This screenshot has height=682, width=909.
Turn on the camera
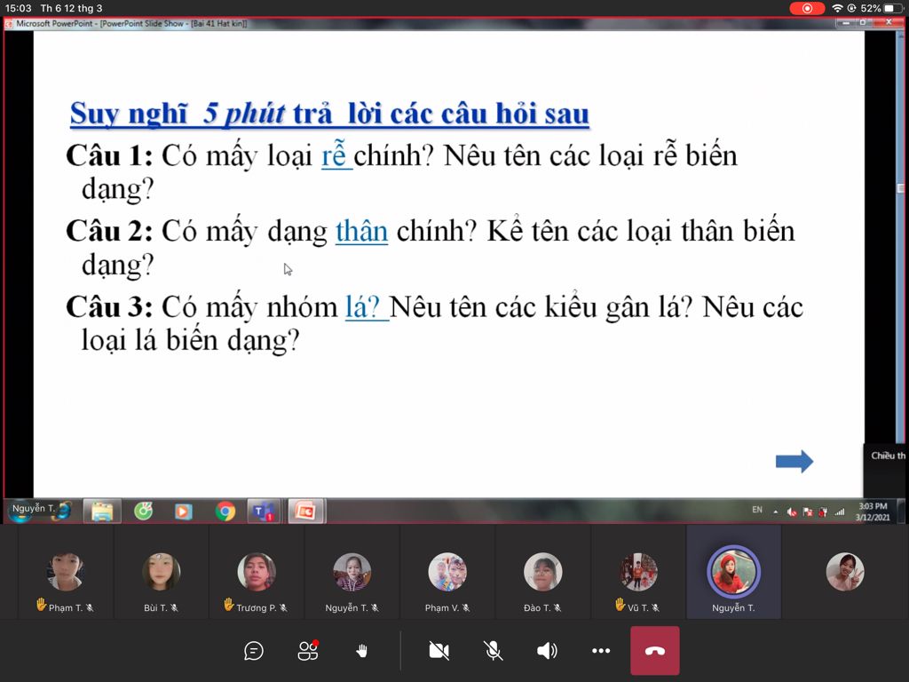point(439,651)
